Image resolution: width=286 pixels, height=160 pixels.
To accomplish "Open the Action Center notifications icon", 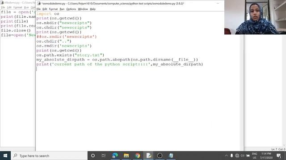I will (279, 156).
